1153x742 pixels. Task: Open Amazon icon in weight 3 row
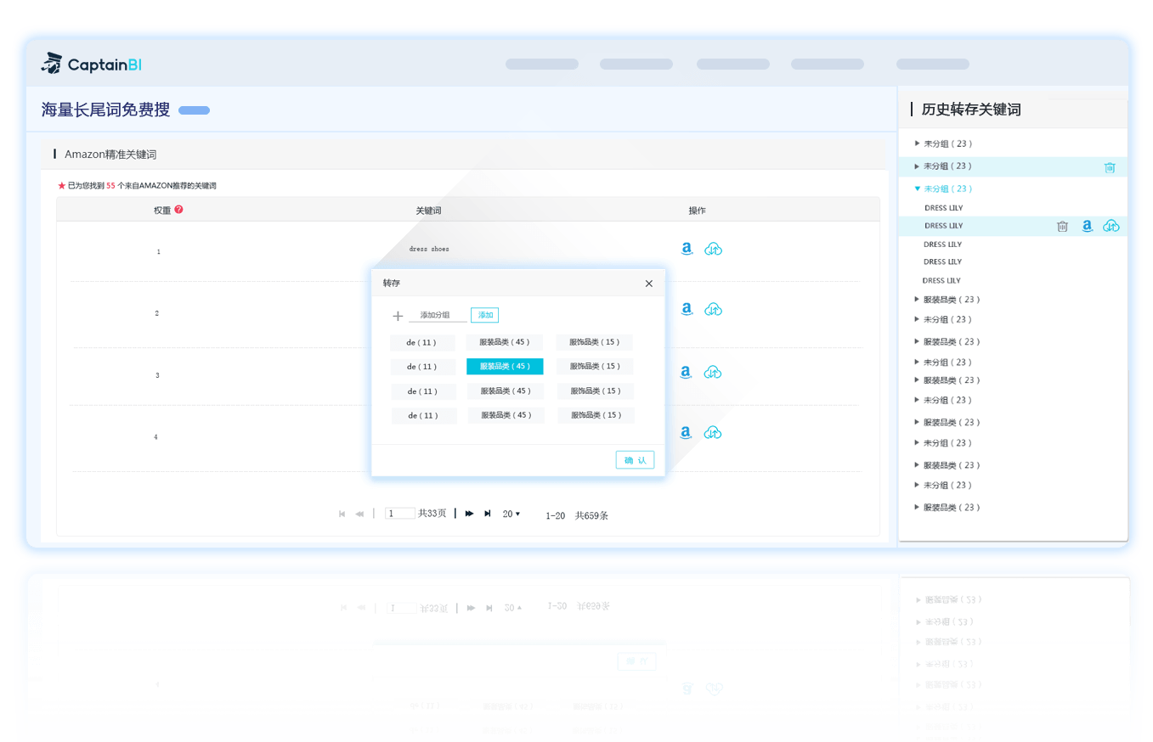(x=687, y=372)
